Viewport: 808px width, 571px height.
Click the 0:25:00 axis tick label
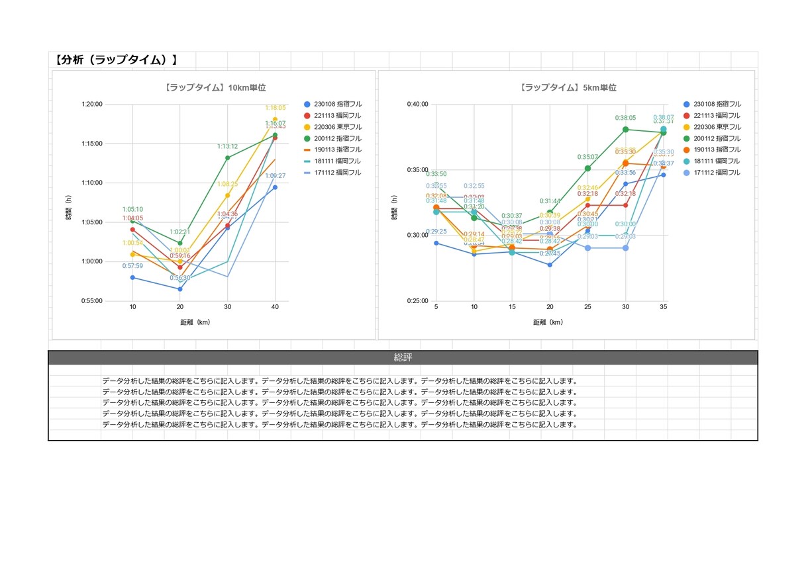(x=417, y=301)
